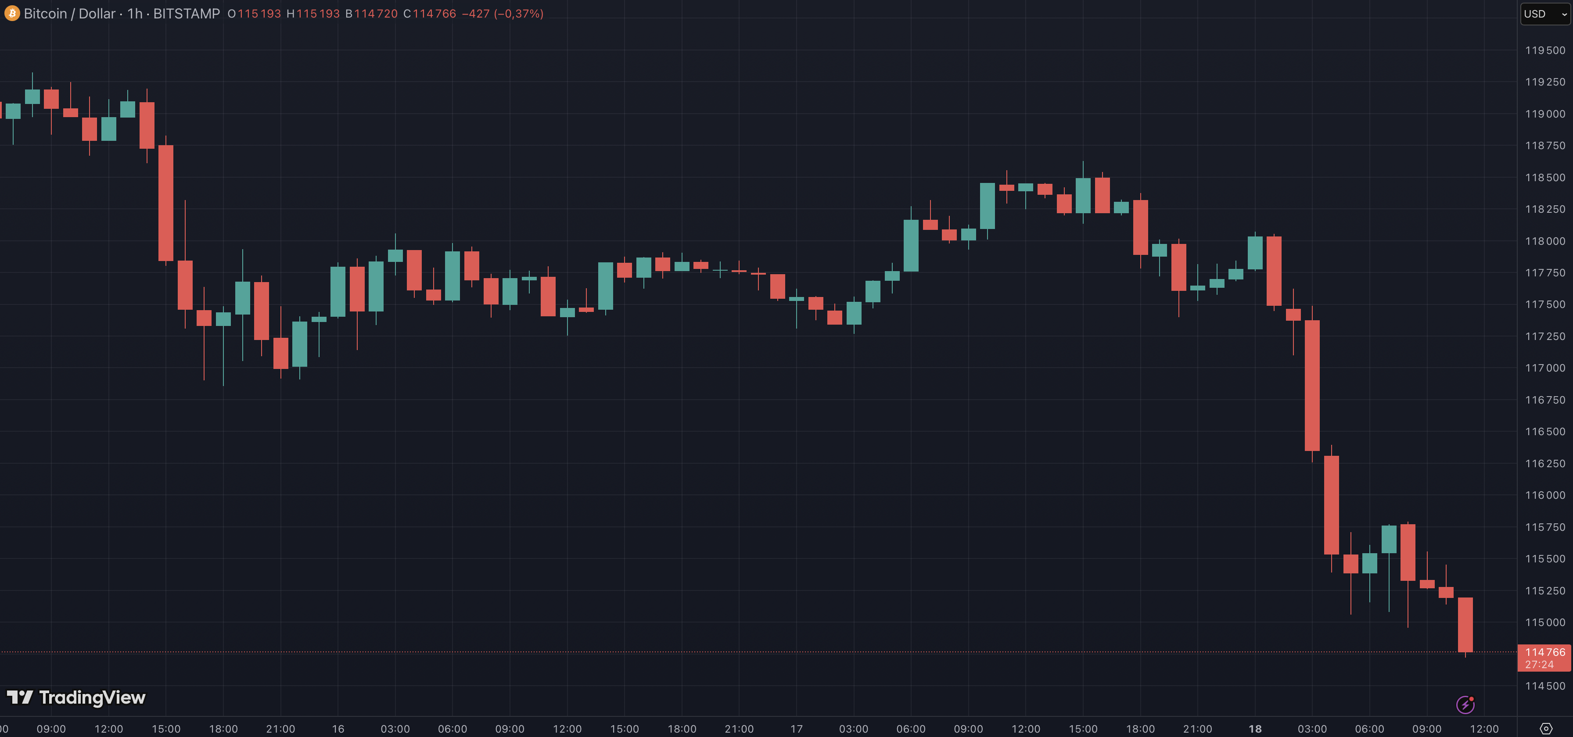Click the date label 18 on the time axis
The image size is (1573, 737).
(x=1255, y=729)
